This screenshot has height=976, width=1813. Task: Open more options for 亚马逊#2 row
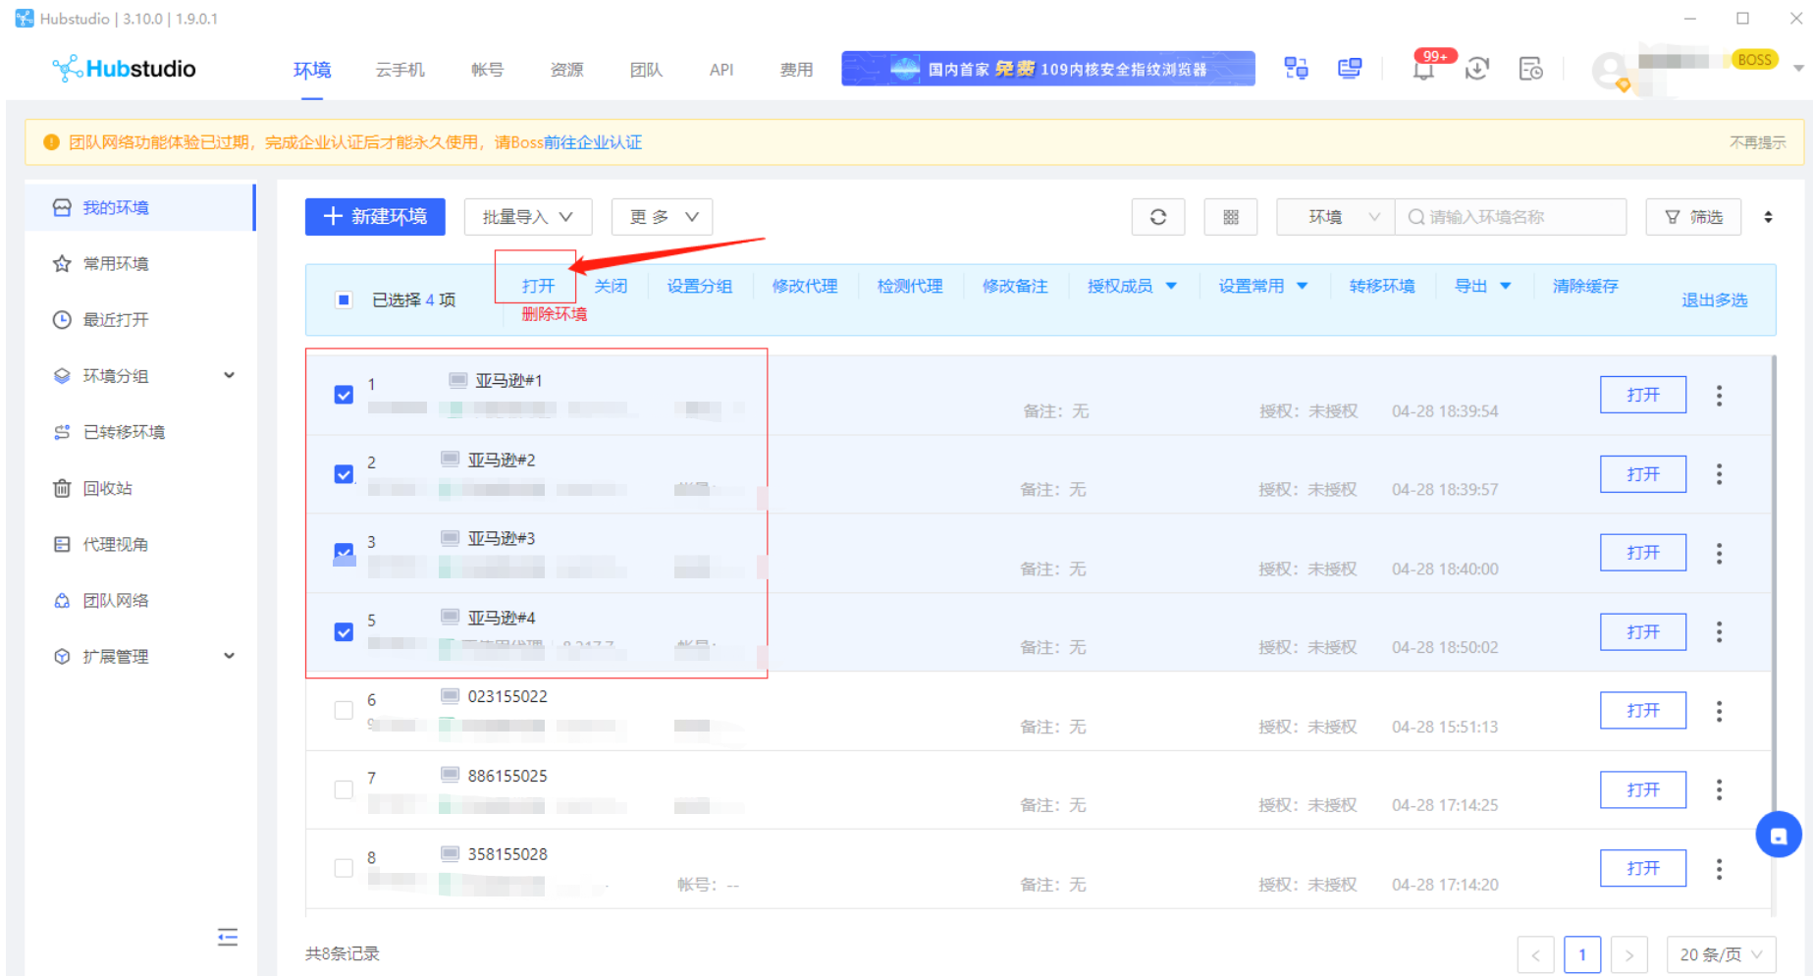pos(1719,474)
